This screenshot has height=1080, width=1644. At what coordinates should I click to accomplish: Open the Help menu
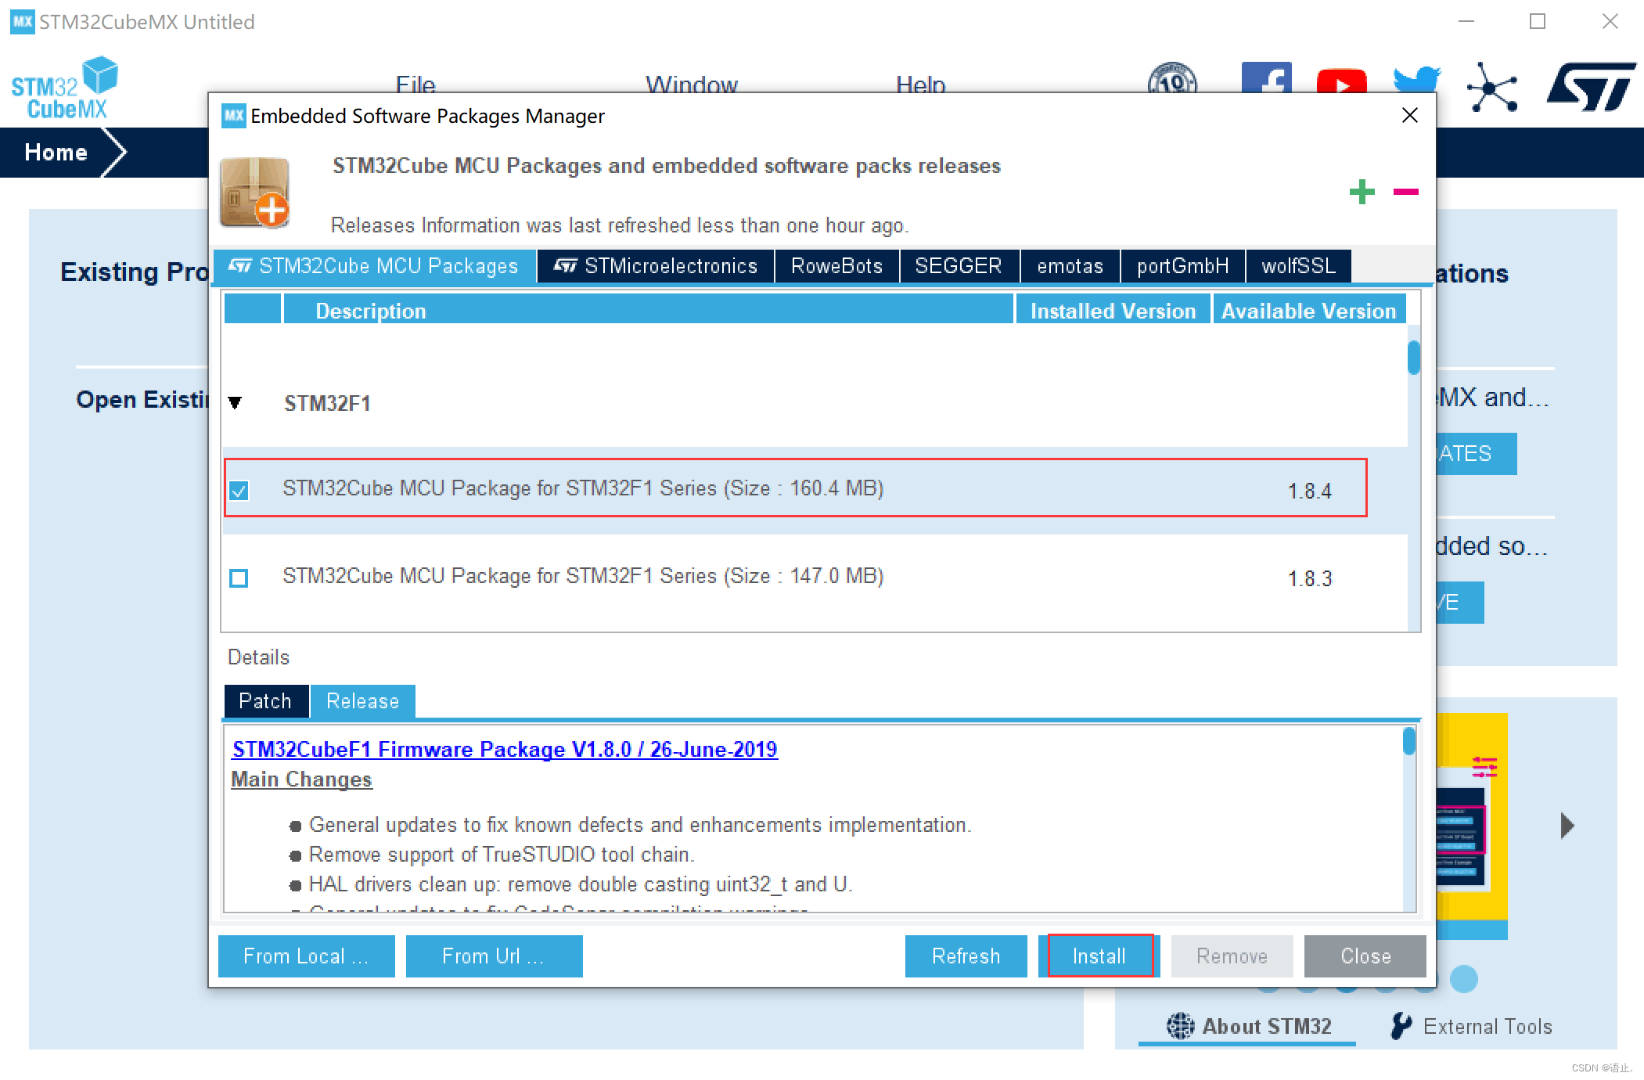[921, 84]
